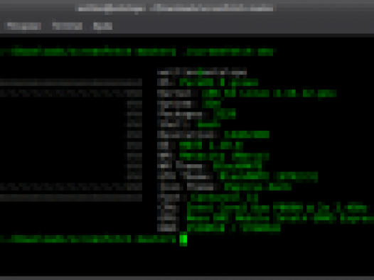Screen dimensions: 374x280
Task: Click the last info line above the bottom prompt
Action: click(219, 228)
